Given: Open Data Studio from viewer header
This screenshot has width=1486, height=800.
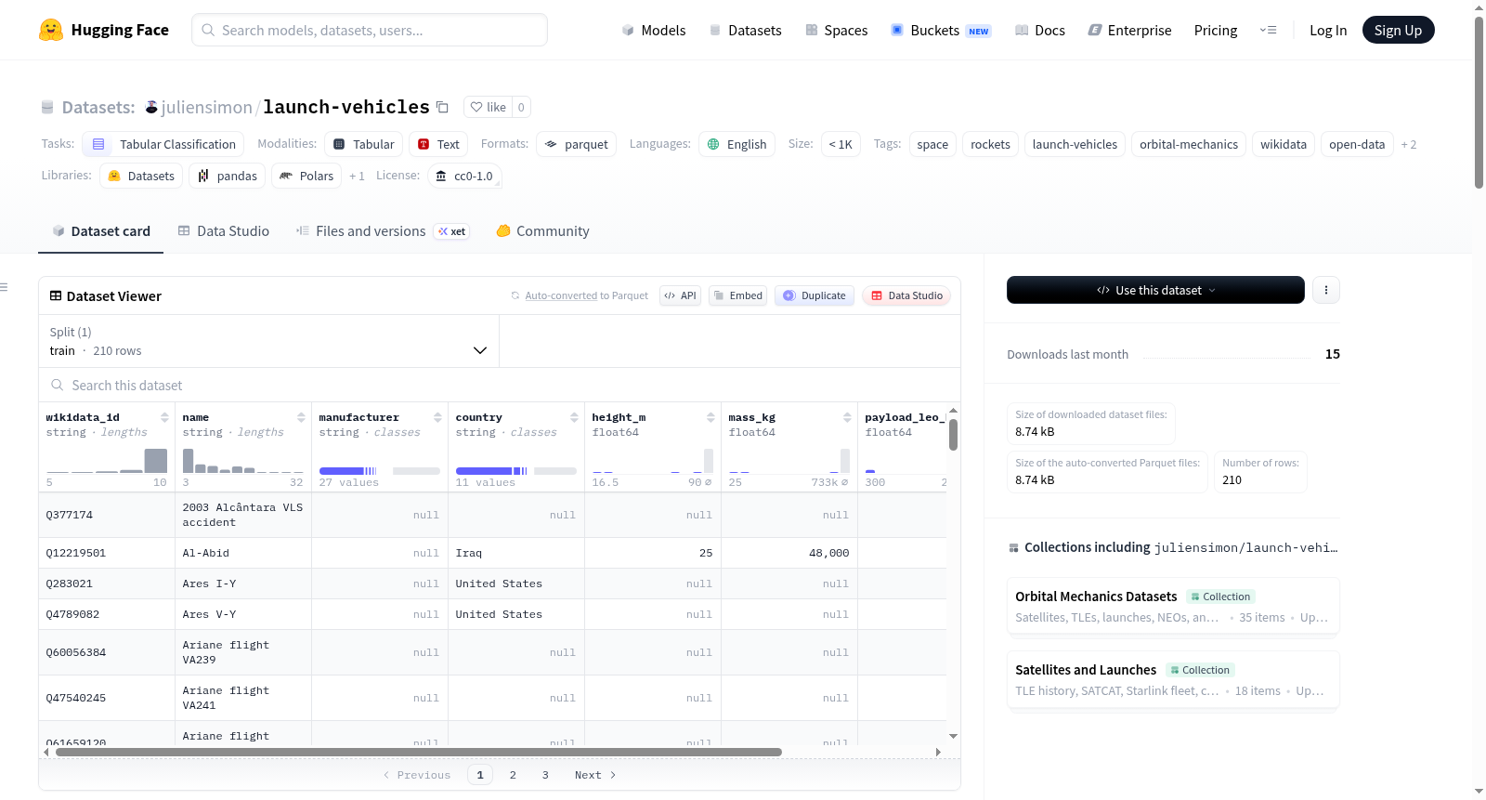Looking at the screenshot, I should click(x=906, y=295).
